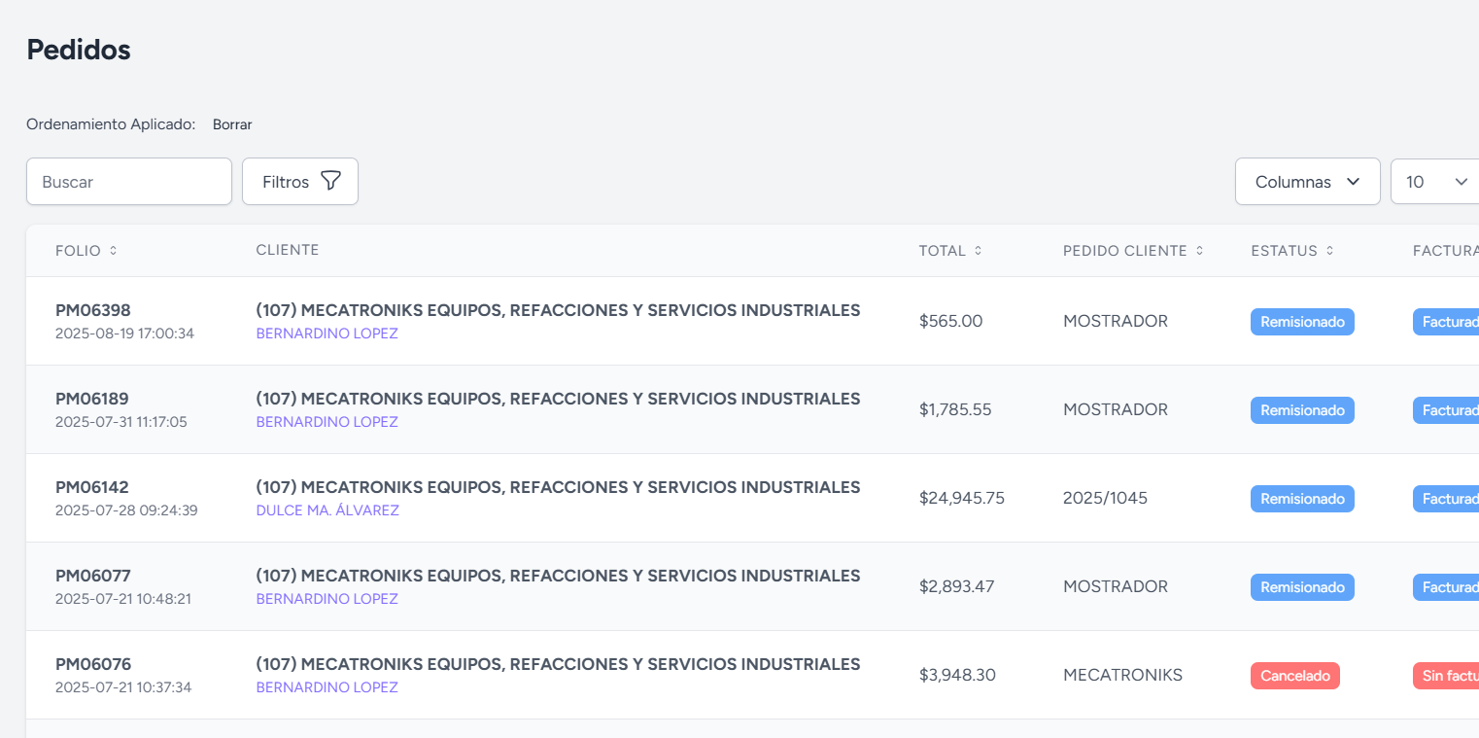The image size is (1479, 738).
Task: Click BERNARDINO LOPEZ link in PM06077 row
Action: point(327,599)
